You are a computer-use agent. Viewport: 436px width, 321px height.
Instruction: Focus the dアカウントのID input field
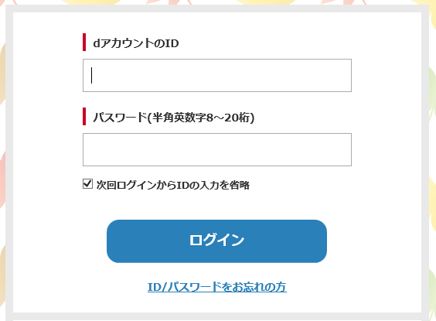click(217, 75)
